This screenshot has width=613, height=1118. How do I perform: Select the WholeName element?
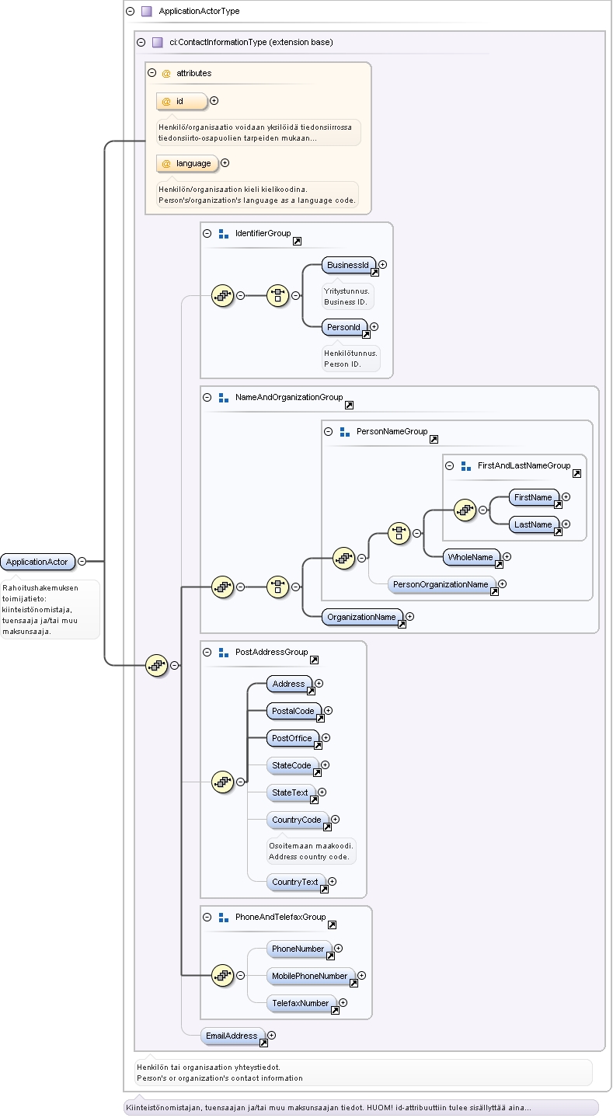(x=472, y=557)
